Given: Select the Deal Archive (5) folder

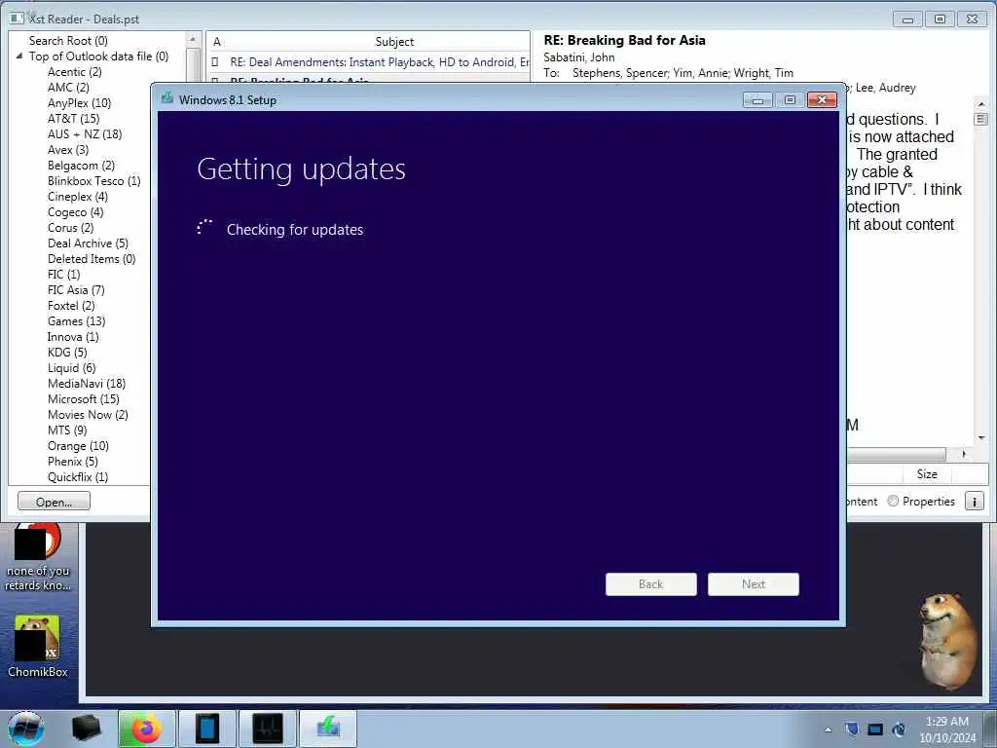Looking at the screenshot, I should click(88, 243).
